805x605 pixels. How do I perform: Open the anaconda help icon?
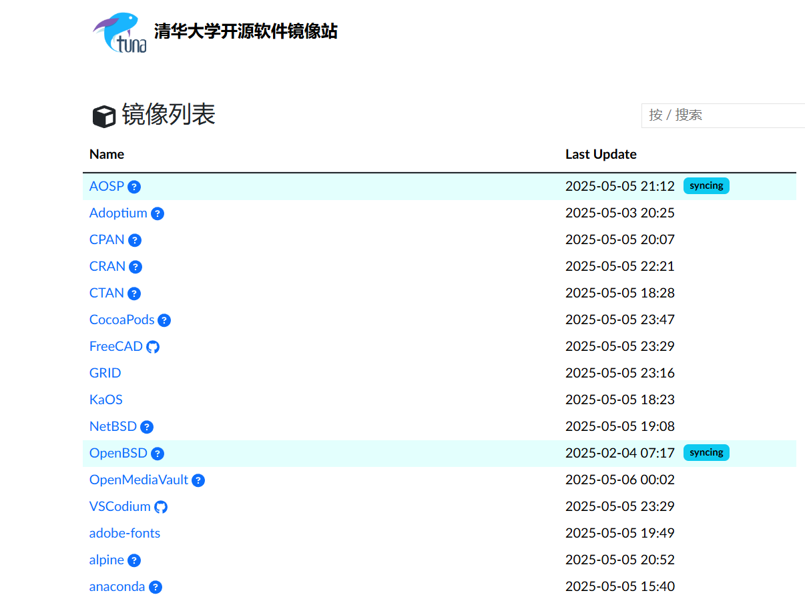(x=156, y=587)
